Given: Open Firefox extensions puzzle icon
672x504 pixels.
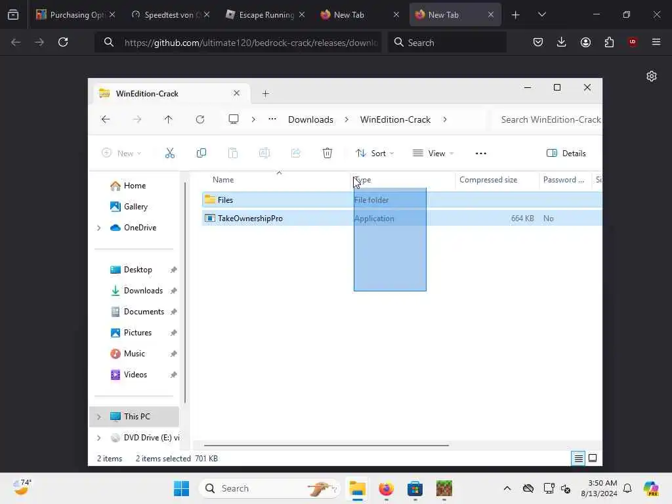Looking at the screenshot, I should pos(609,42).
